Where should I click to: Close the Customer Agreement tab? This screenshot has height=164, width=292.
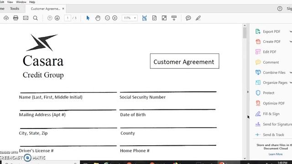63,9
